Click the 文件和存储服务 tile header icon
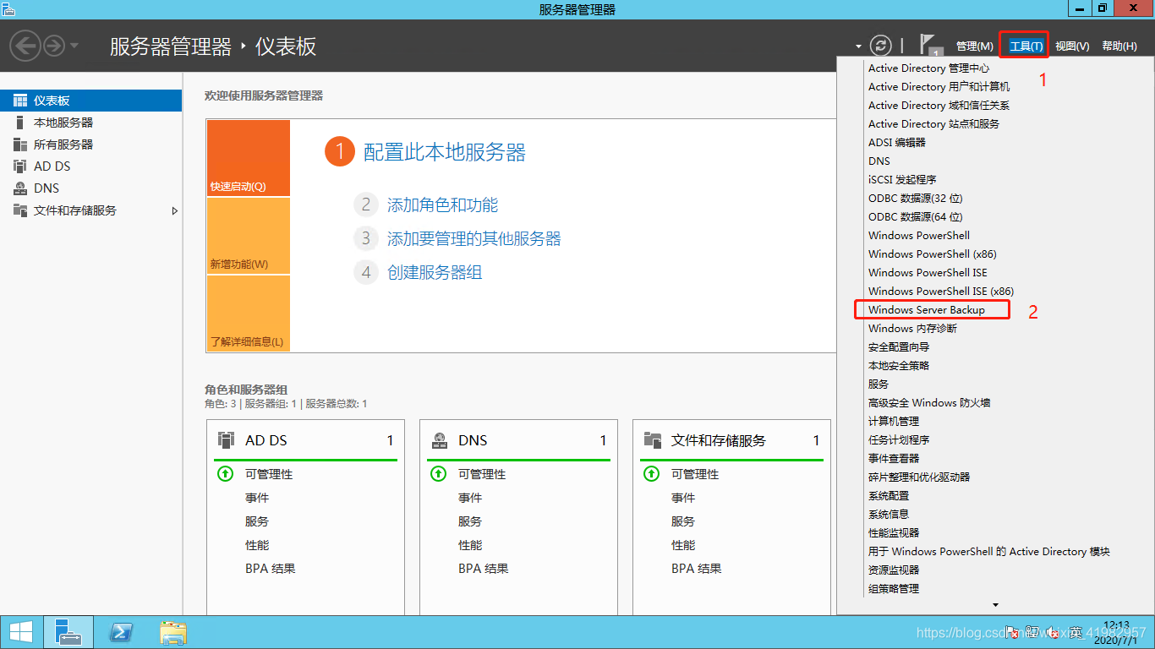 [653, 440]
